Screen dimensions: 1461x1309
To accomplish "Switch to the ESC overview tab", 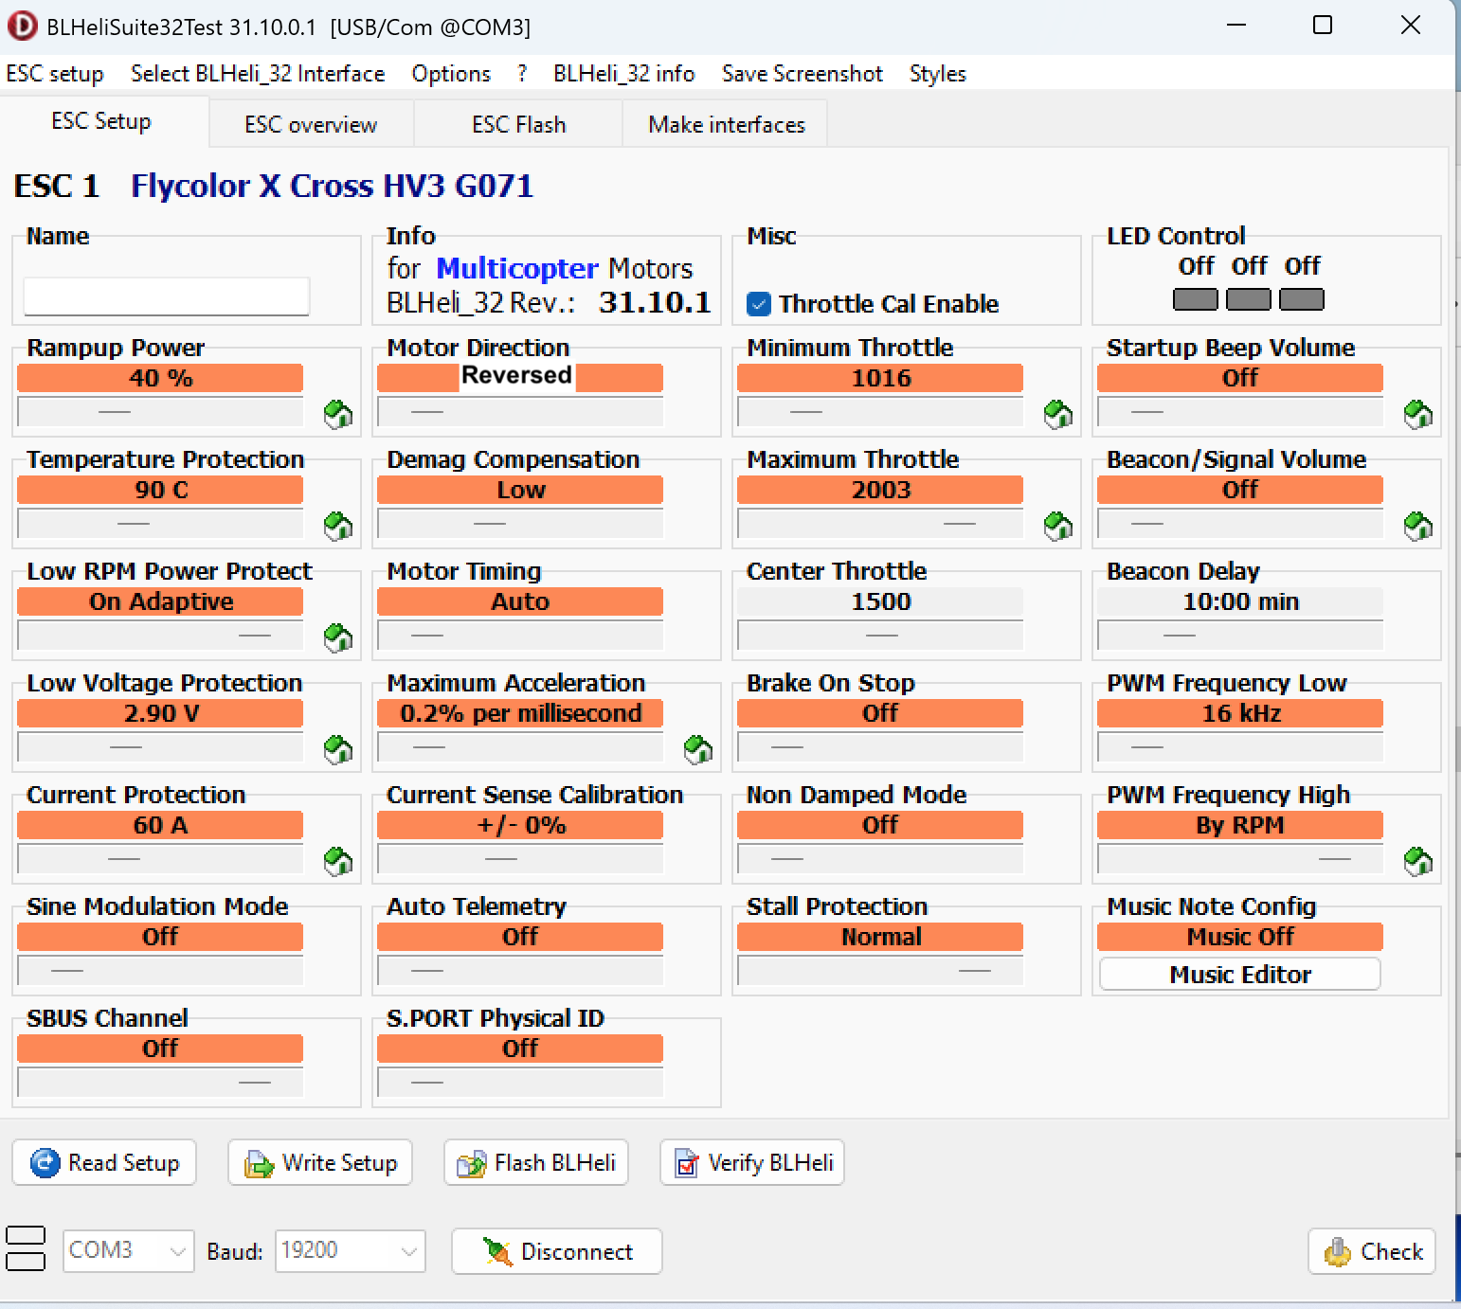I will coord(311,125).
